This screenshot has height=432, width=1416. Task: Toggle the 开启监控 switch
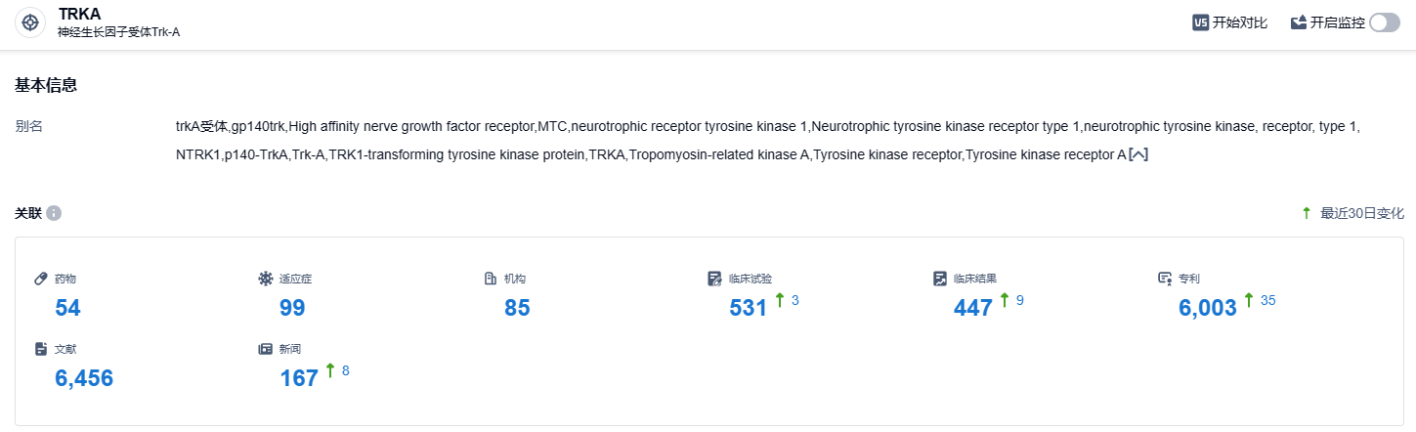[x=1384, y=22]
